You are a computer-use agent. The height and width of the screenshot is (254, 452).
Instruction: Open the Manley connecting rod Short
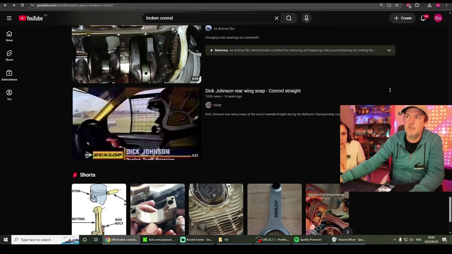(x=275, y=209)
